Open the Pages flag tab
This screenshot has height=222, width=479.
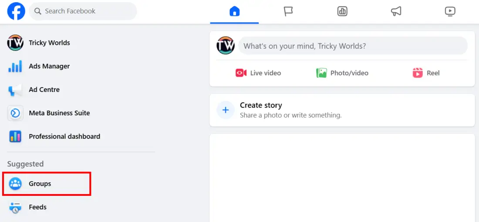[x=288, y=12]
